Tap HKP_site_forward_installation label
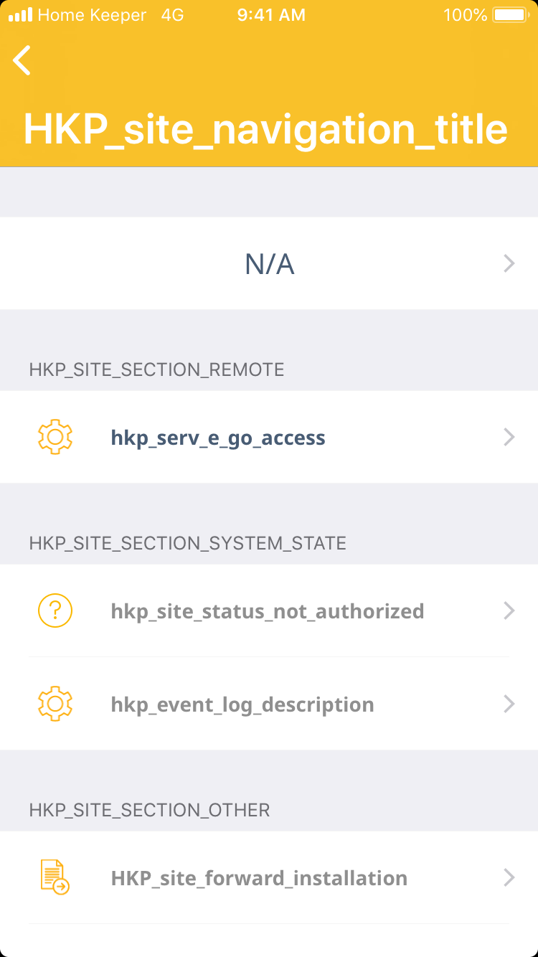The width and height of the screenshot is (538, 957). click(x=259, y=878)
